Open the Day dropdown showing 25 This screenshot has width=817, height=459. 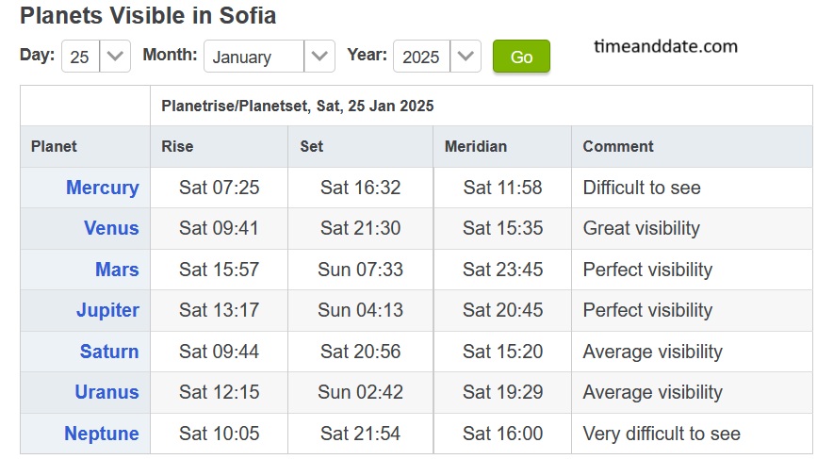point(96,57)
